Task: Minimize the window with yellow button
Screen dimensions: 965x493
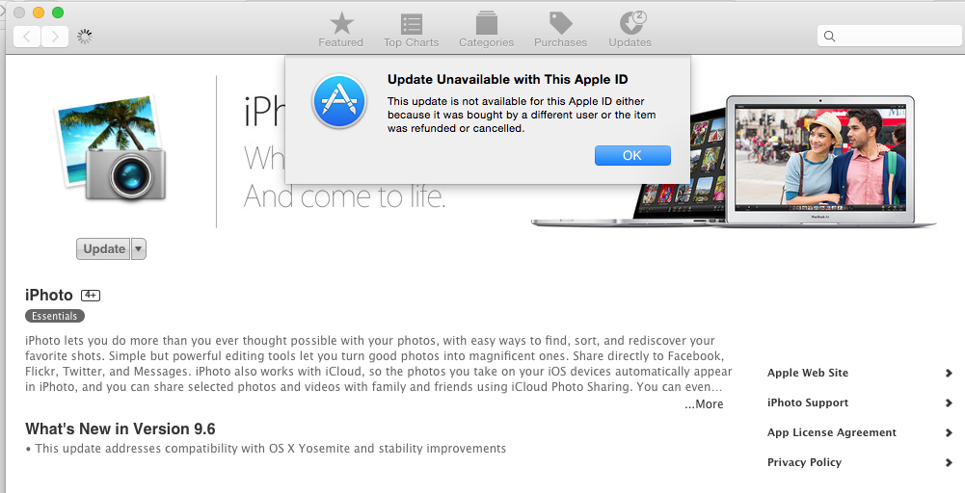Action: pyautogui.click(x=39, y=13)
